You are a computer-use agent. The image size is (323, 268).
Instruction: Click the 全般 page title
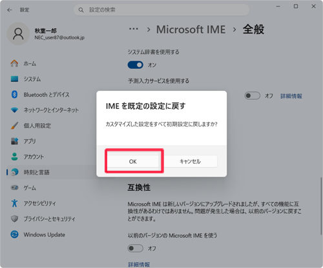[x=254, y=29]
